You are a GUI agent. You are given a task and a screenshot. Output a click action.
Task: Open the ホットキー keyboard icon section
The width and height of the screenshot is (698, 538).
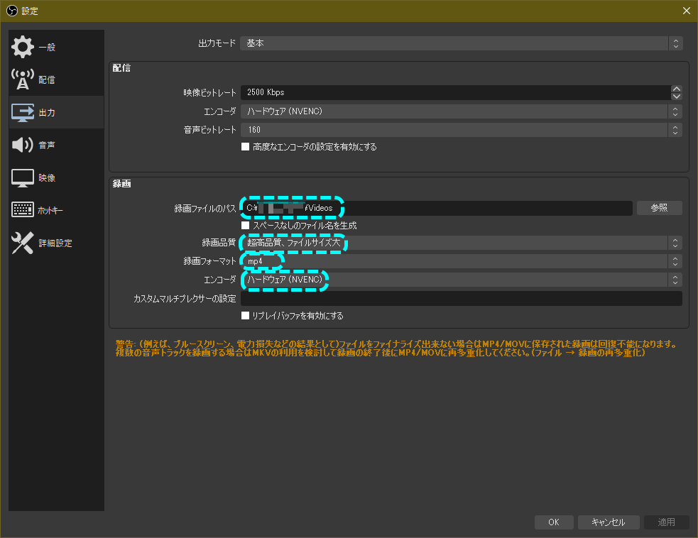(x=22, y=209)
